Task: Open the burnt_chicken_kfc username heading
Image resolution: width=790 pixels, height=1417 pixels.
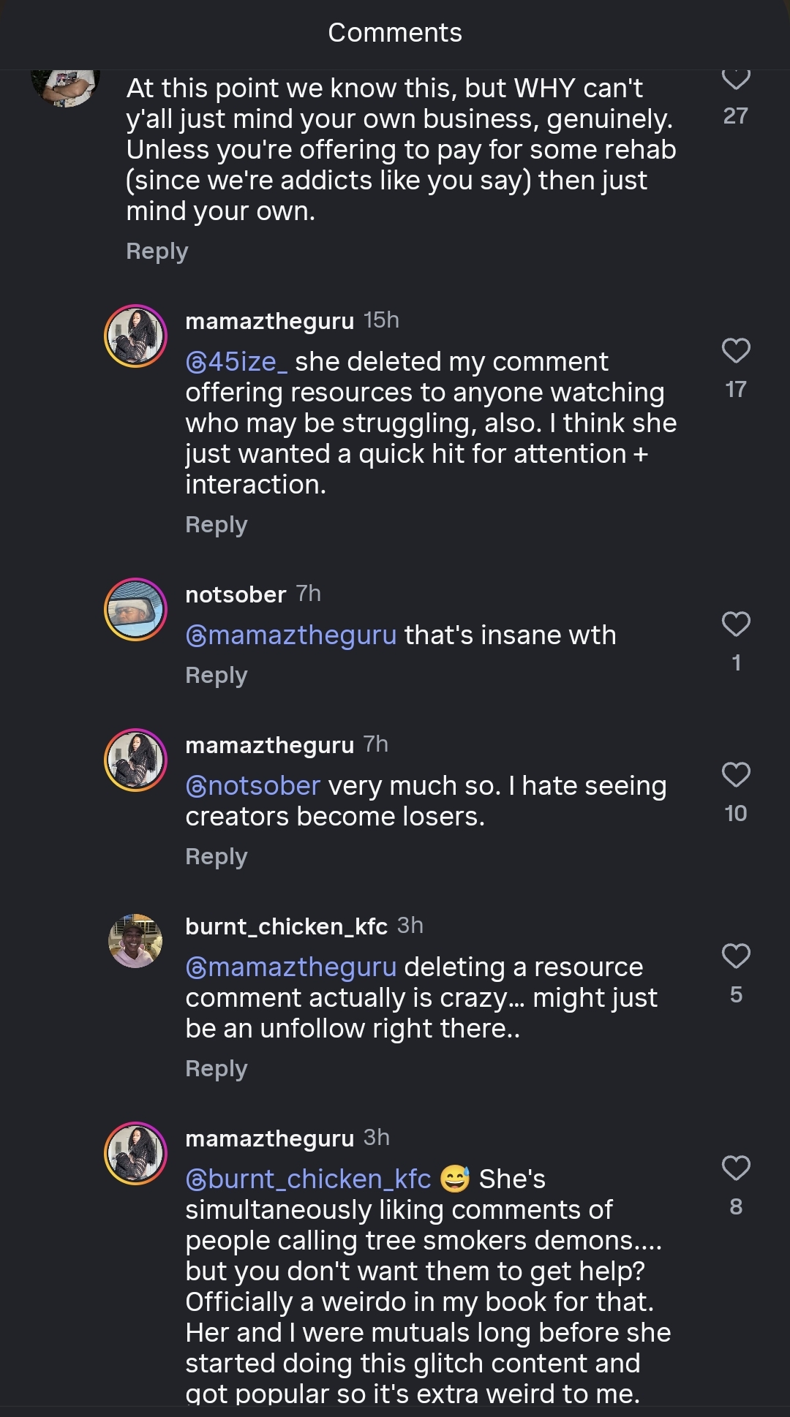Action: (286, 926)
